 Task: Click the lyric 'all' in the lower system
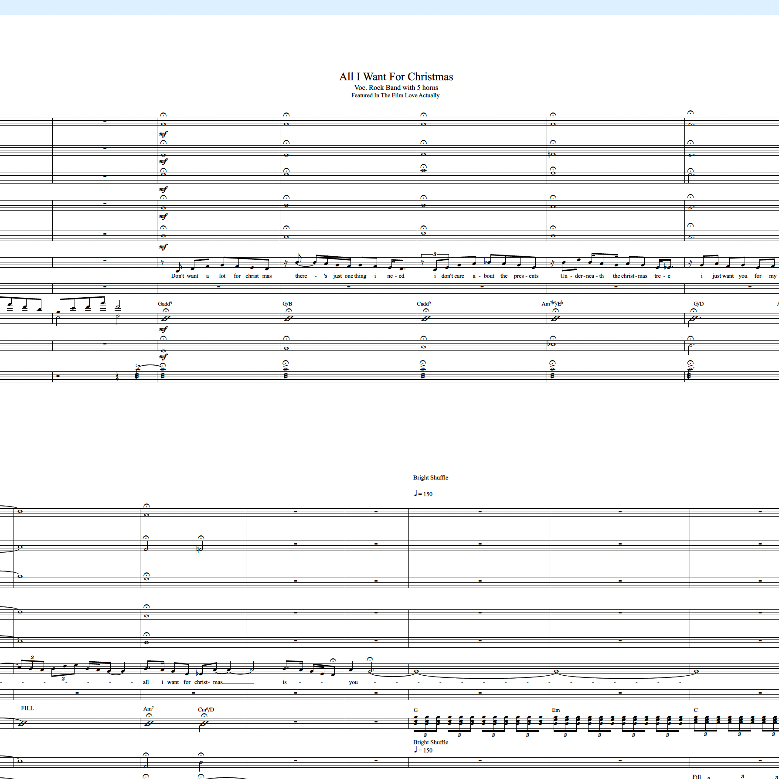point(146,682)
